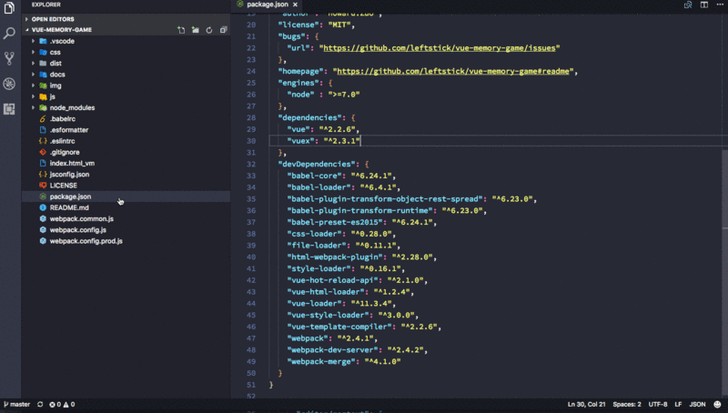Click the "vue-loader" entry text
Viewport: 728px width, 413px height.
[341, 303]
